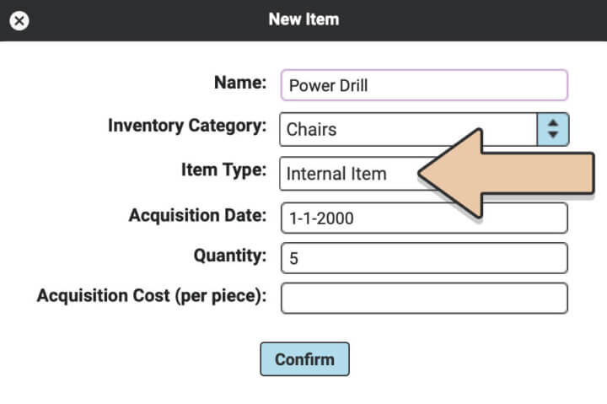Confirm the new item
Screen dimensions: 607x404
coord(304,359)
